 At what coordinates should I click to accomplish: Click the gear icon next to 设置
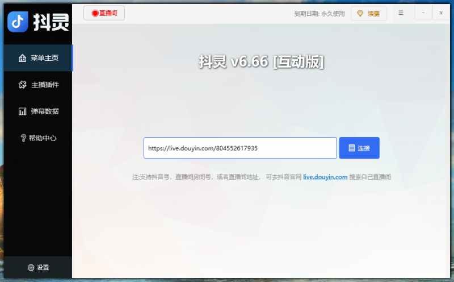point(31,268)
